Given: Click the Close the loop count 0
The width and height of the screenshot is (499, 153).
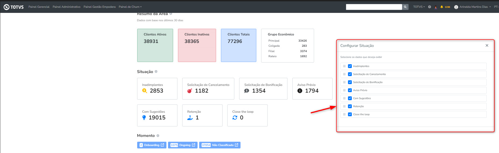Looking at the screenshot, I should point(242,118).
